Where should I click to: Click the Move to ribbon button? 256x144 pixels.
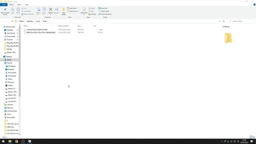pyautogui.click(x=38, y=12)
